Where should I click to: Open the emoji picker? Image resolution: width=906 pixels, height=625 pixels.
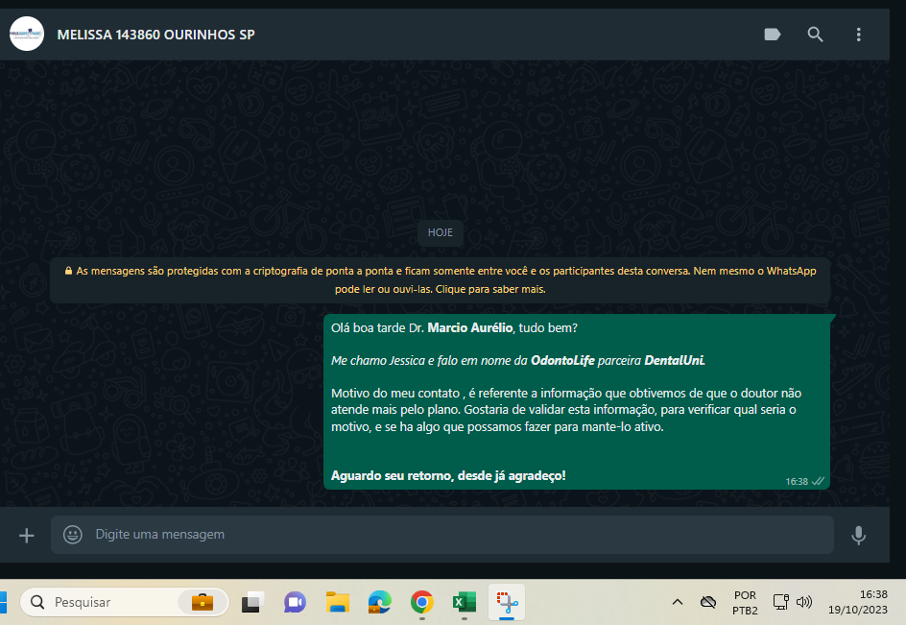(73, 534)
